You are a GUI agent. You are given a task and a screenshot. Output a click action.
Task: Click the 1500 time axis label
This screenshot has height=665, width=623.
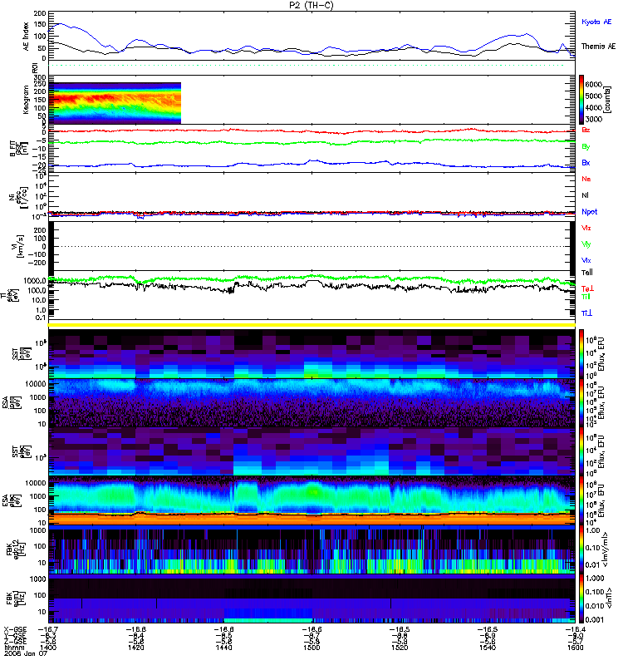pyautogui.click(x=311, y=648)
